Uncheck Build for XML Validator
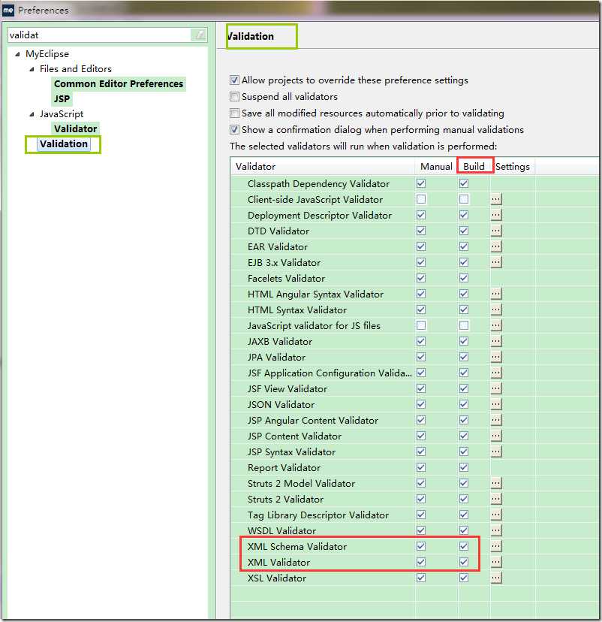 coord(464,562)
